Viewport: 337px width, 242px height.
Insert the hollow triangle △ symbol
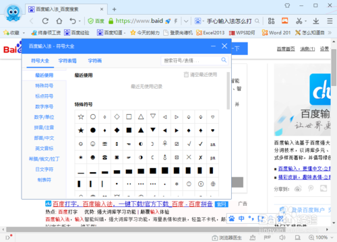click(141, 117)
